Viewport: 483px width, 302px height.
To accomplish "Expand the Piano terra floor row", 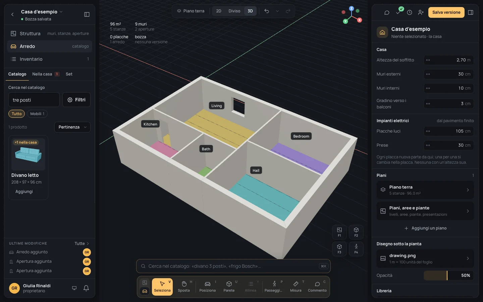I will coord(425,190).
